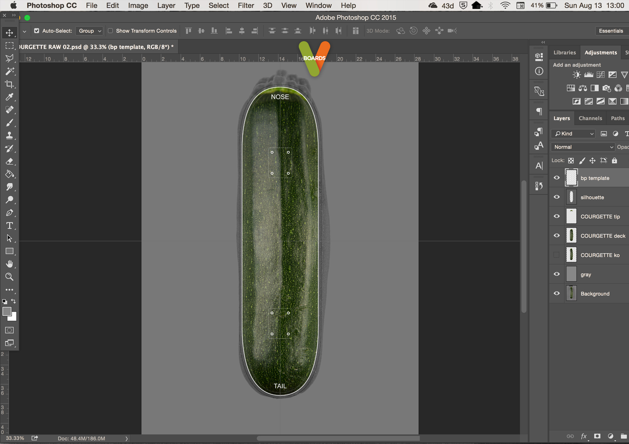Hide the gray layer
Viewport: 629px width, 444px height.
coord(557,274)
